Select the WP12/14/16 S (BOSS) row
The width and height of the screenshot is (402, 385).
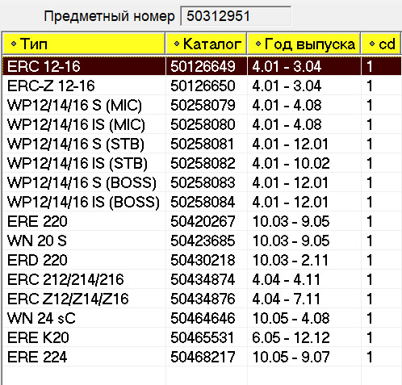pos(202,182)
